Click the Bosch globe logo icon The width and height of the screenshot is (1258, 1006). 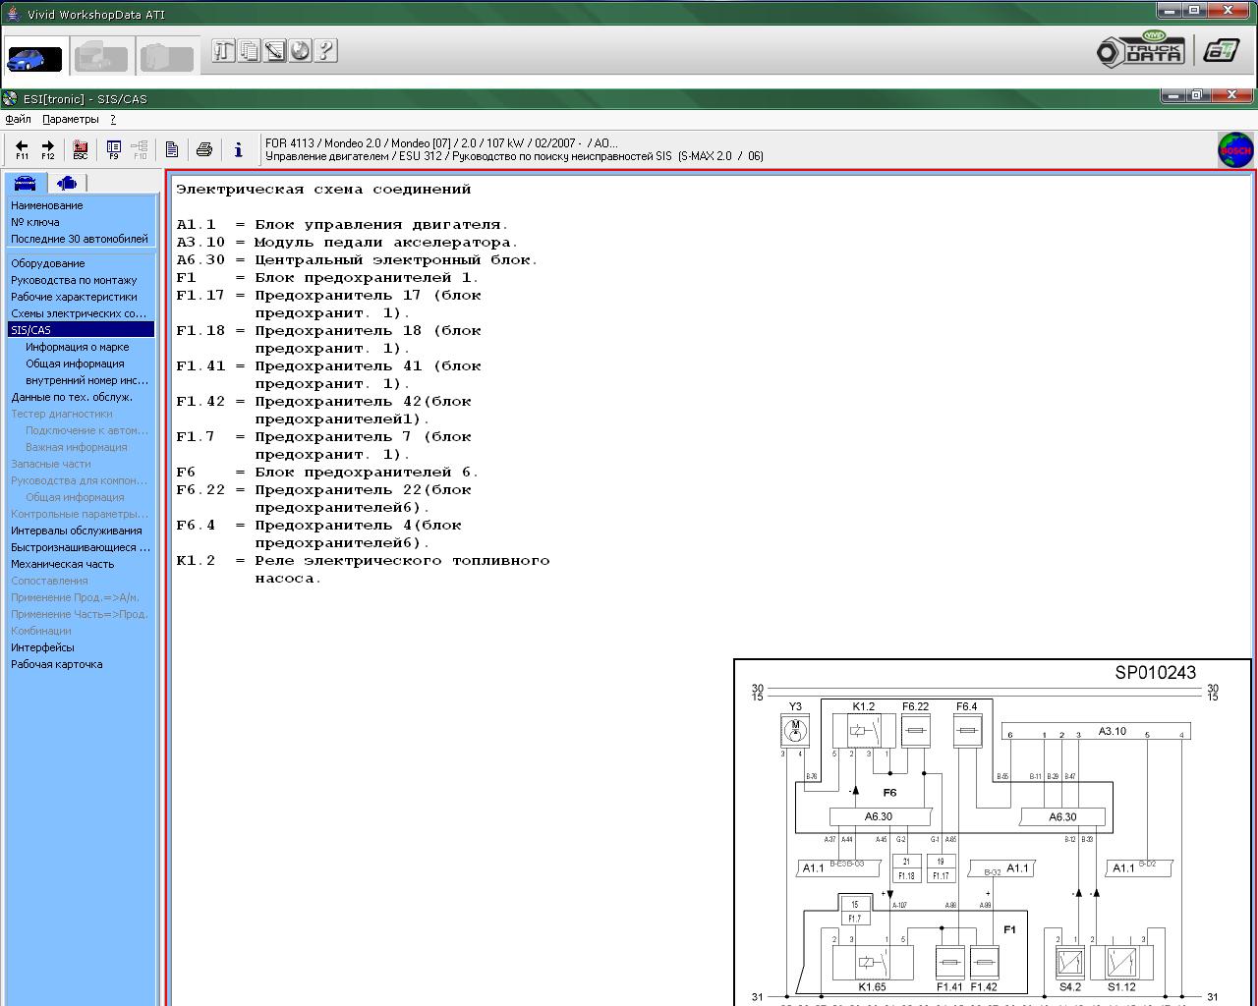1235,150
